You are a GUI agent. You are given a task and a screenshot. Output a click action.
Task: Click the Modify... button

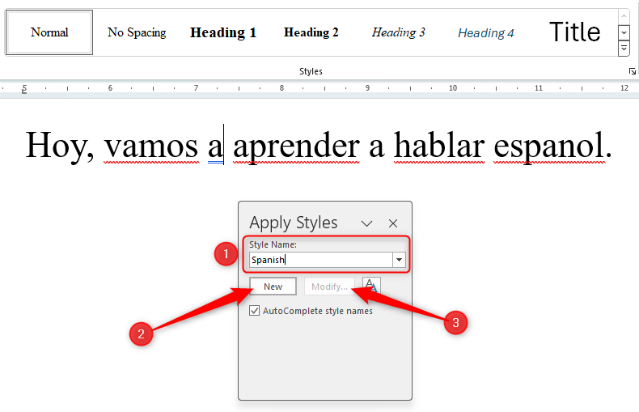point(329,287)
